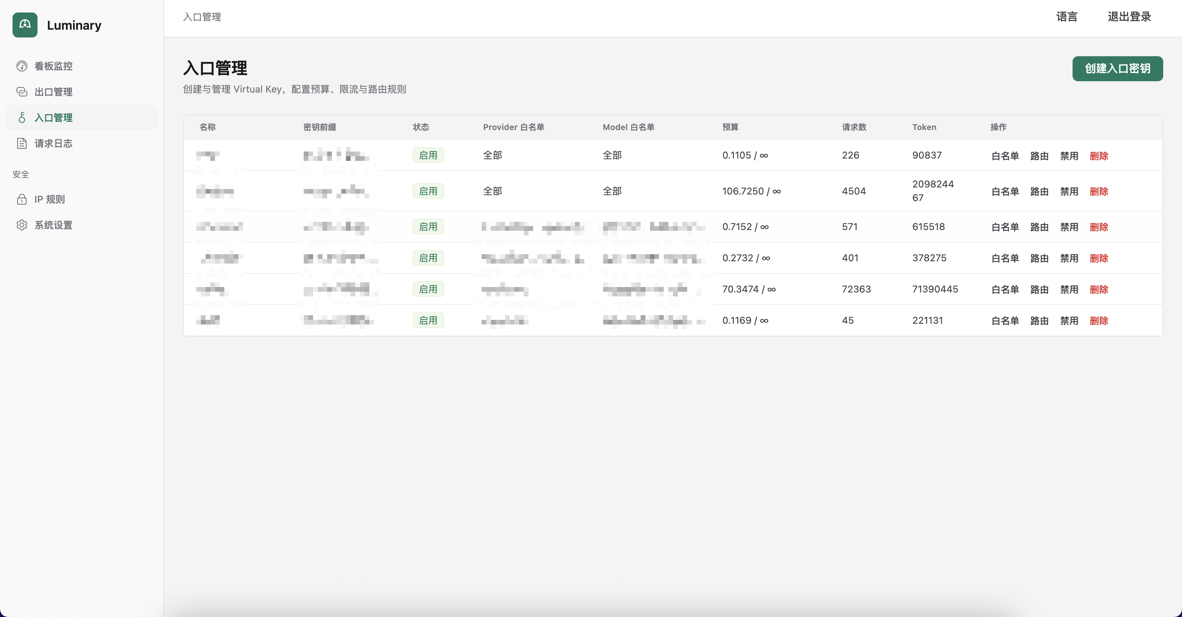Click the 出口管理 sidebar icon
1182x617 pixels.
[22, 92]
